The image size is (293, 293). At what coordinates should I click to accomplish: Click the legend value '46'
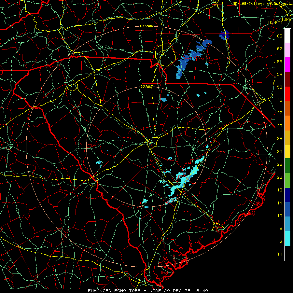click(280, 100)
